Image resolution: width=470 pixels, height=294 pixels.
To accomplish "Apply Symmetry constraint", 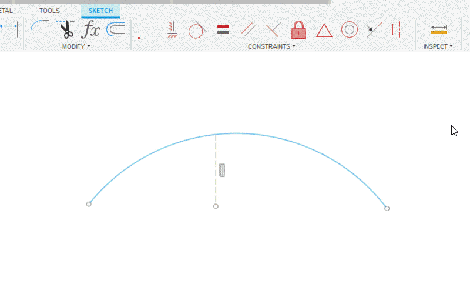I will click(x=399, y=29).
